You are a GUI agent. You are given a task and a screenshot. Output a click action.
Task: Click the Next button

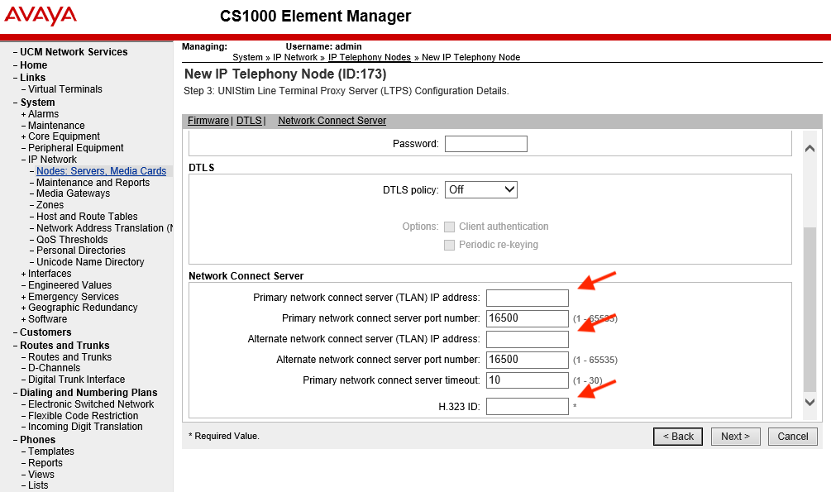736,437
